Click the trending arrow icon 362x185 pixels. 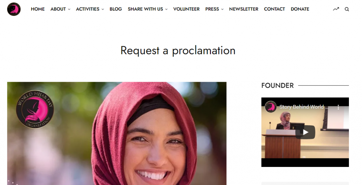click(x=336, y=9)
